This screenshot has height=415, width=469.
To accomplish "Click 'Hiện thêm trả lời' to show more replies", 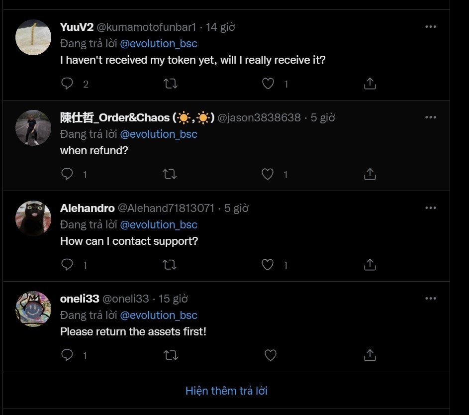I will click(226, 391).
